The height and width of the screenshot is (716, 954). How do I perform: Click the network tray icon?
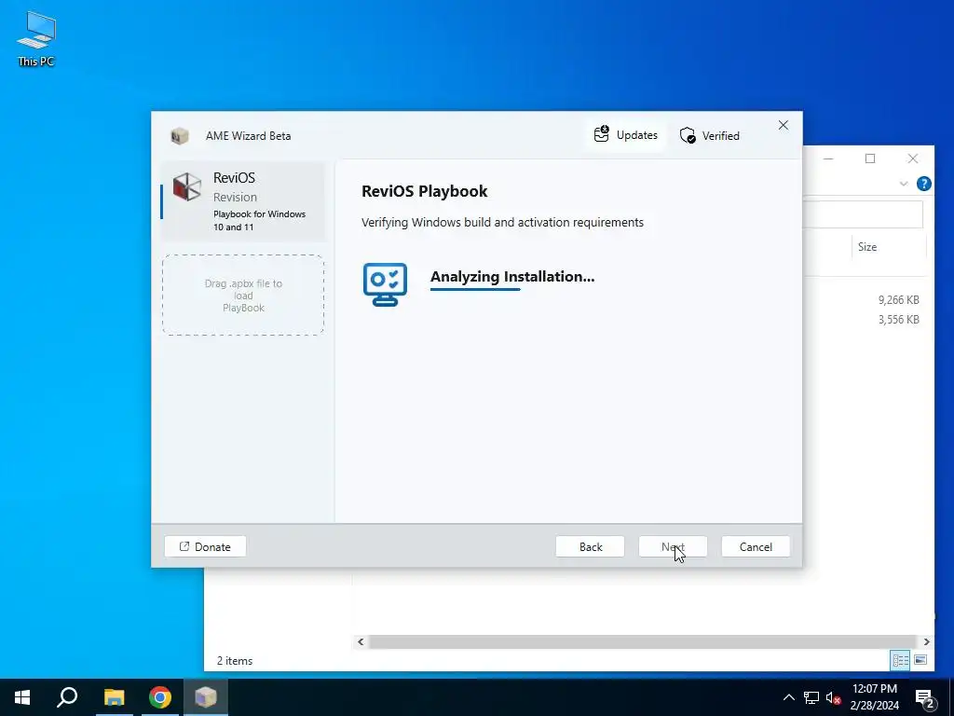[811, 697]
